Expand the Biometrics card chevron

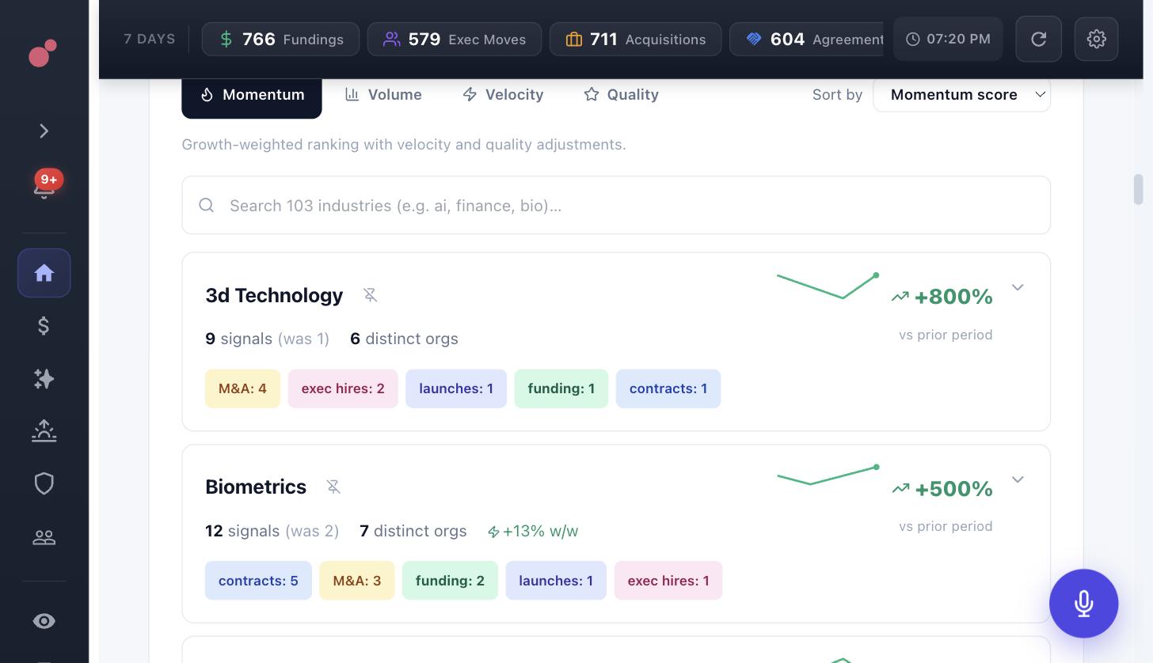pyautogui.click(x=1018, y=479)
